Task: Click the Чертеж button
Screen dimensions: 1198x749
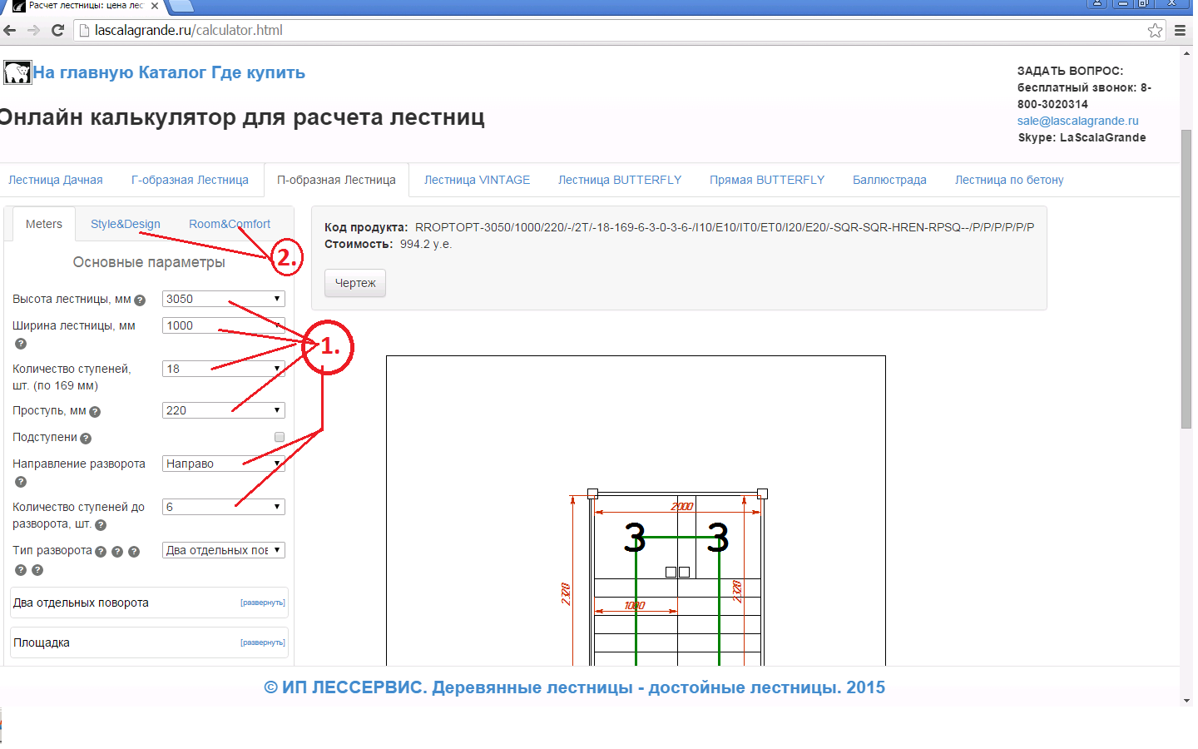Action: click(355, 283)
